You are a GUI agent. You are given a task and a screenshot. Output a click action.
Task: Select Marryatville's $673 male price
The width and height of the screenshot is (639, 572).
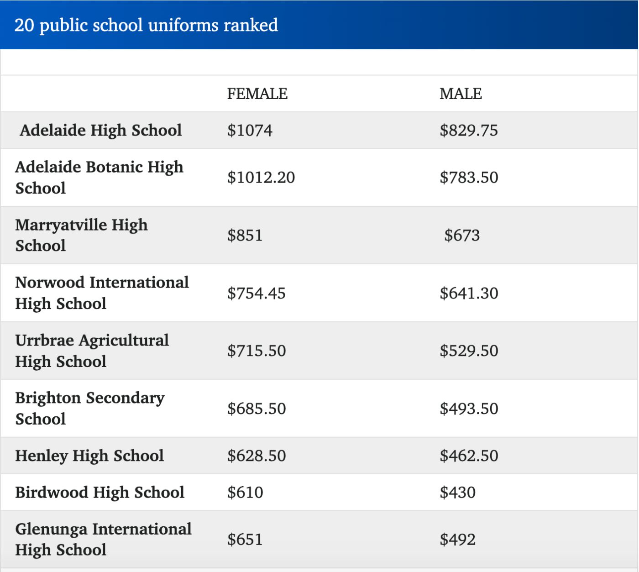click(462, 236)
